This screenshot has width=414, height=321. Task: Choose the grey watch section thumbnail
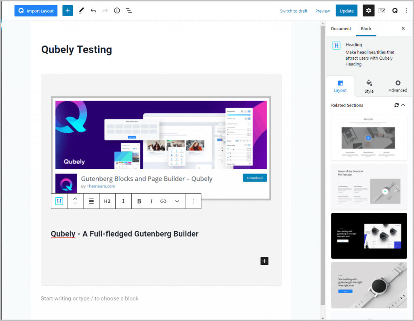[369, 285]
